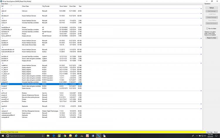Toggle the Install Driver checkbox
220x138 pixels.
click(x=208, y=14)
